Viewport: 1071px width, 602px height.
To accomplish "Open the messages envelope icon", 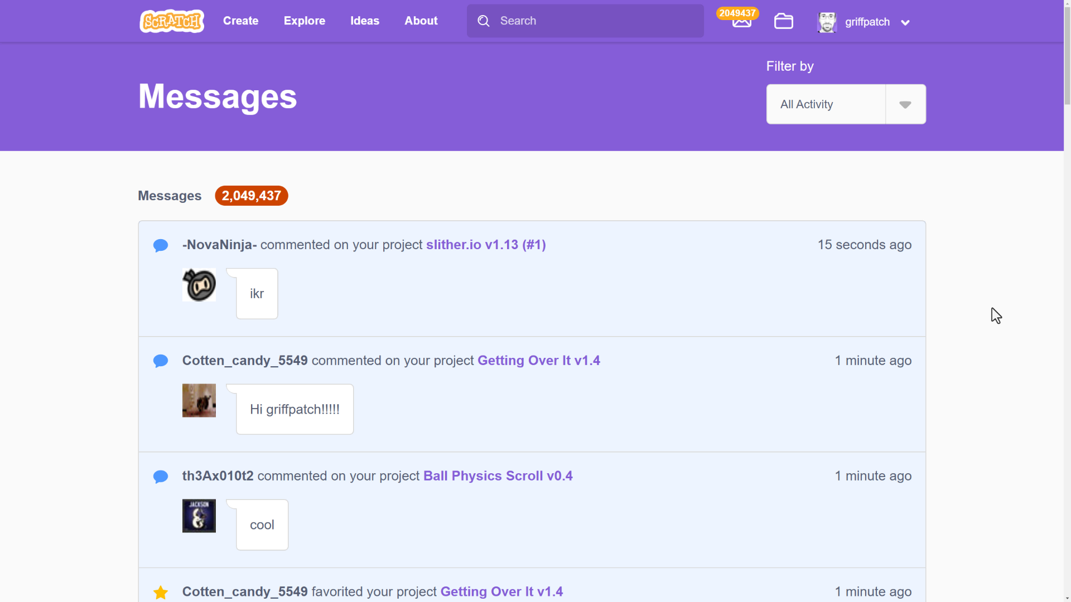I will [742, 22].
